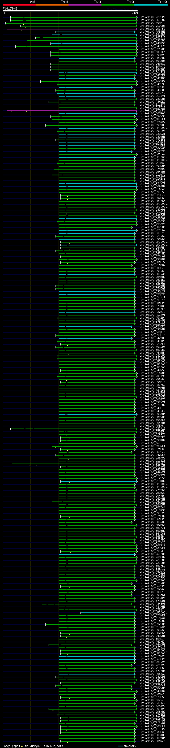Screen dimensions: 170x748
Task: Select hit label UniRef100_A6XGR7
Action: (x=152, y=81)
